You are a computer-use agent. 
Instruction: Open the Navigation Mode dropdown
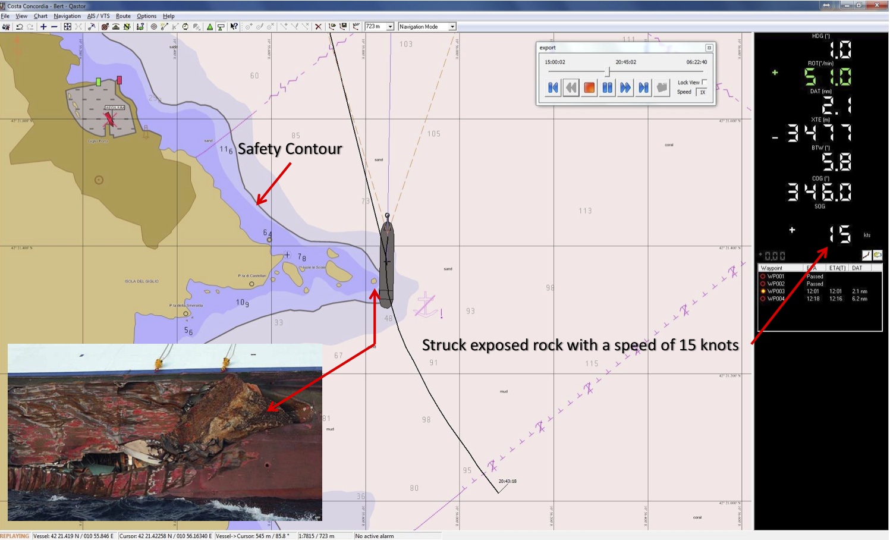(452, 27)
